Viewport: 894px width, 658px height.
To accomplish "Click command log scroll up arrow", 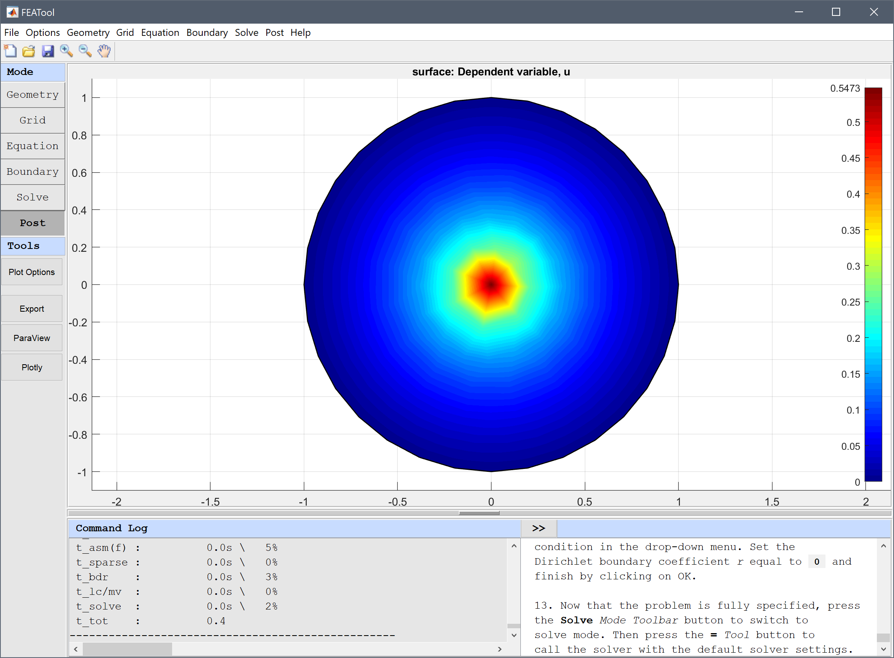I will click(x=514, y=546).
